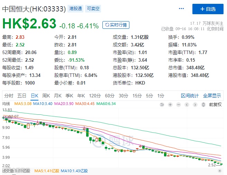Click the HK$2.63 current price

pos(29,24)
